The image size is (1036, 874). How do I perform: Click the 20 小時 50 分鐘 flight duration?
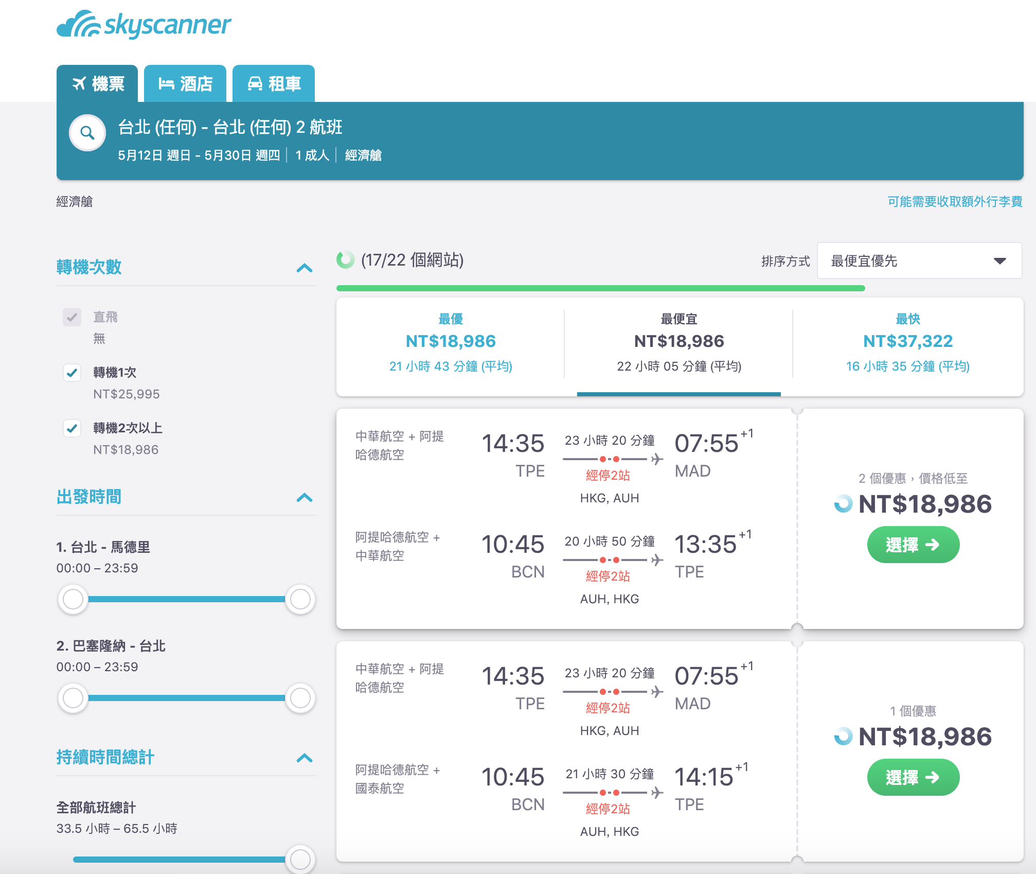tap(610, 541)
